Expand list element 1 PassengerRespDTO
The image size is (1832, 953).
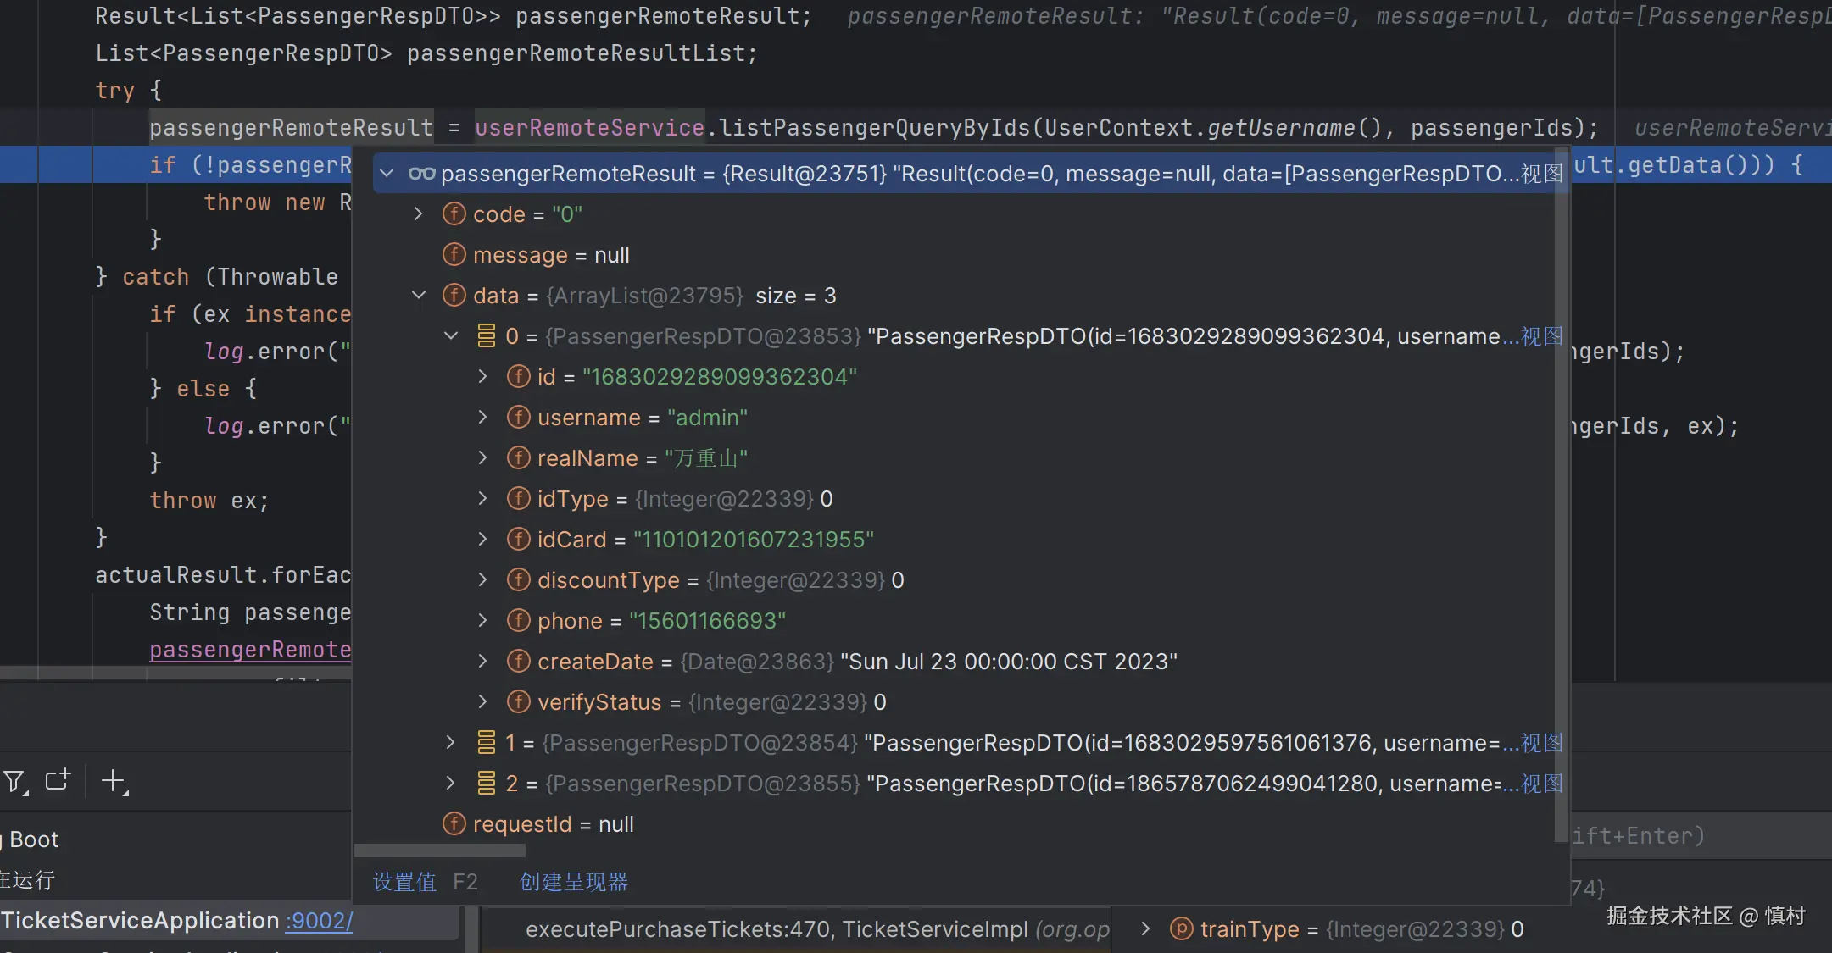(451, 743)
